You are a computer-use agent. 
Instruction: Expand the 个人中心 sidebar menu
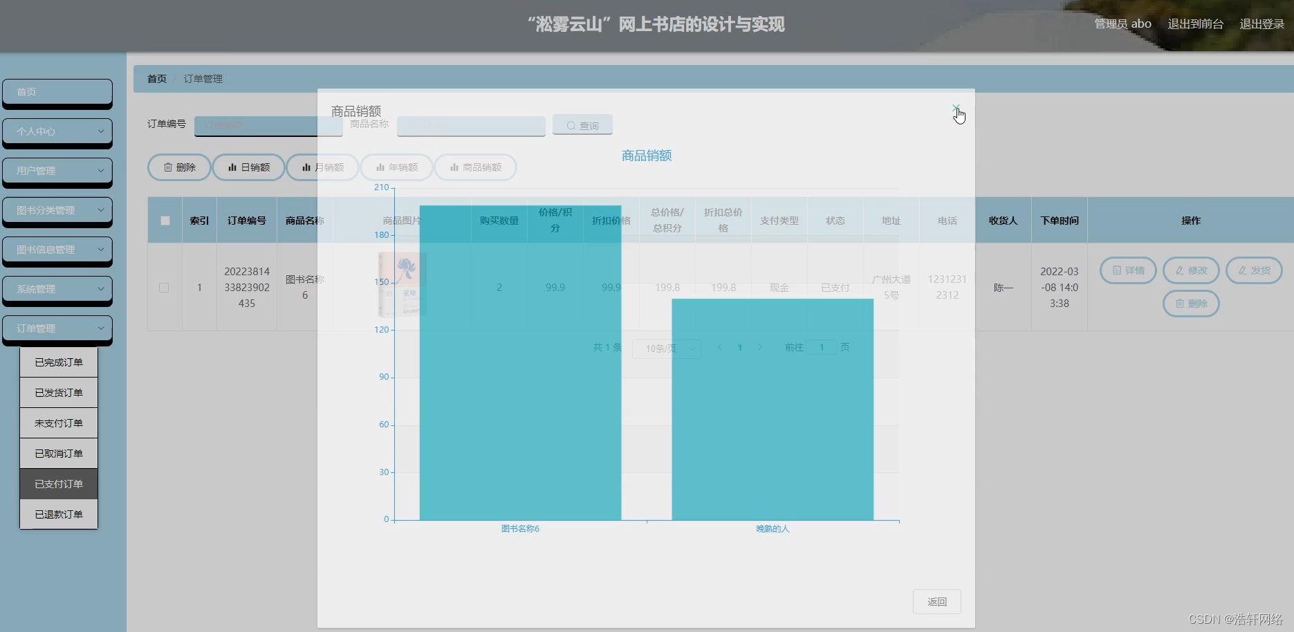point(57,131)
